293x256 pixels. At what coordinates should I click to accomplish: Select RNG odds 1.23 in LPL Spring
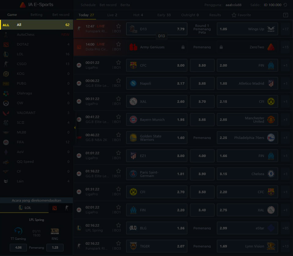55,247
